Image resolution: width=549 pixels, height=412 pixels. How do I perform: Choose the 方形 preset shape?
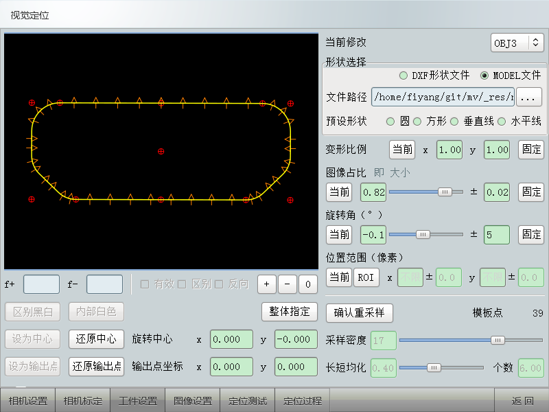point(417,122)
